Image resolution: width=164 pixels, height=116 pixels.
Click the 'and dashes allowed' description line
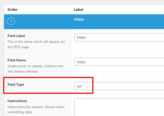pyautogui.click(x=22, y=72)
